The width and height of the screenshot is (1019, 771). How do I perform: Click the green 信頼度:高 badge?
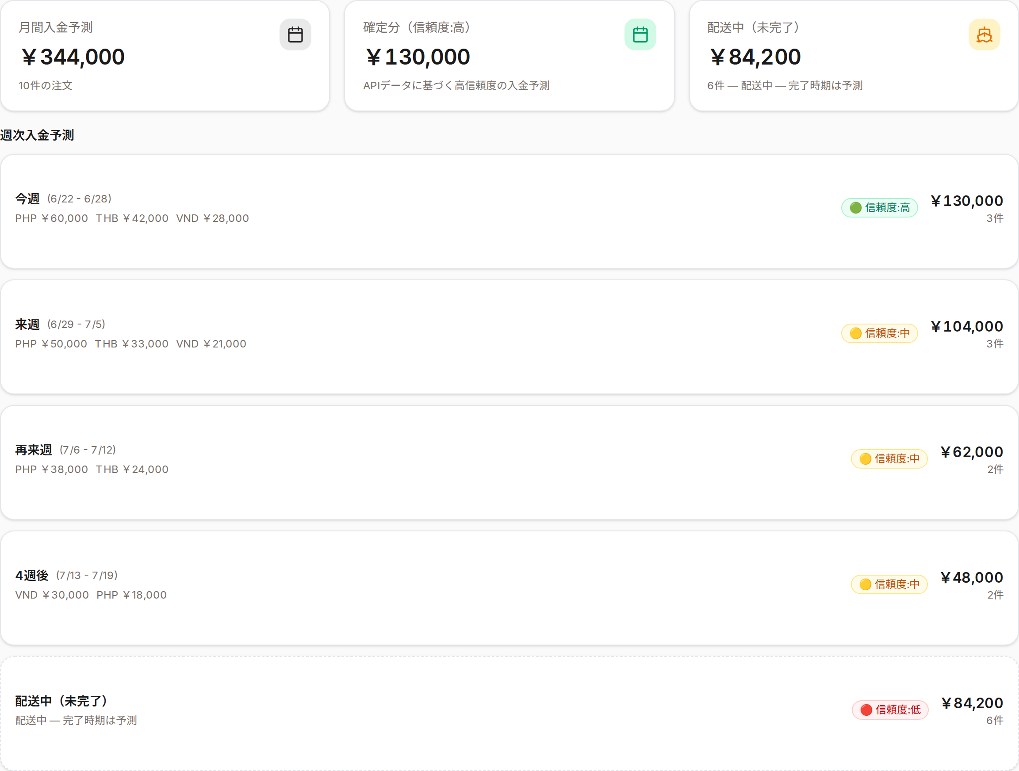coord(879,208)
